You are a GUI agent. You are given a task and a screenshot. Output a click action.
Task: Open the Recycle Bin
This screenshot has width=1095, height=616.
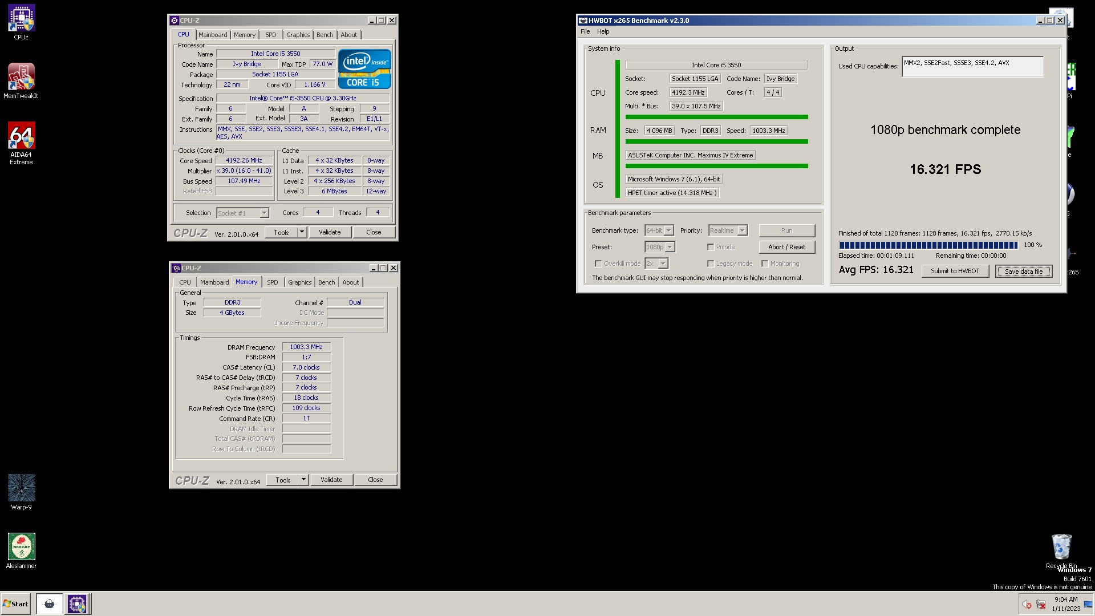tap(1061, 551)
